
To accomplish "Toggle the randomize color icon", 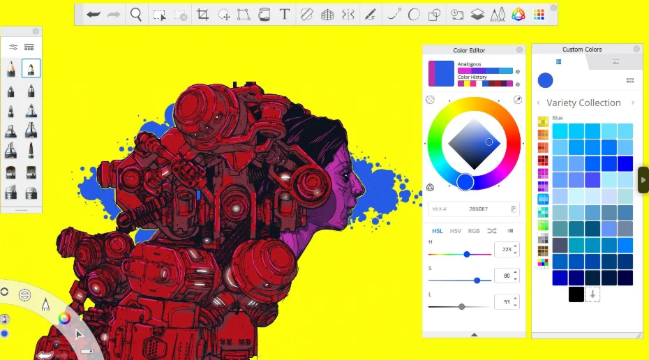I will (x=492, y=231).
